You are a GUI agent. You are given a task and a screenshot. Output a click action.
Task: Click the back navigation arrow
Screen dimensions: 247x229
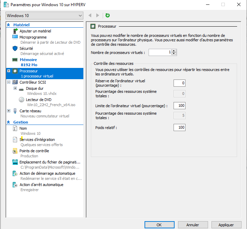(90, 15)
